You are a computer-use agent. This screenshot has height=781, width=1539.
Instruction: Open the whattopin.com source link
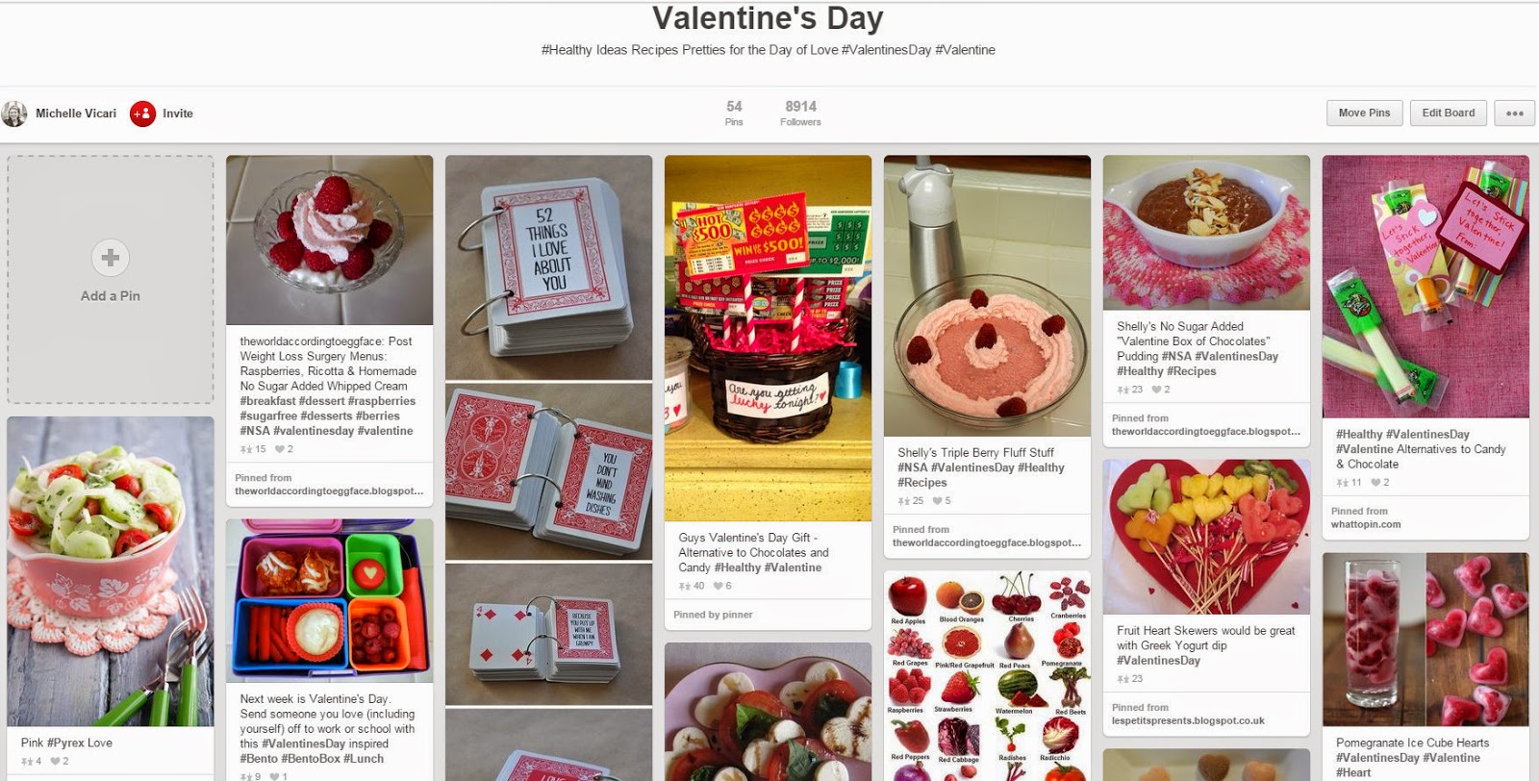pos(1366,524)
